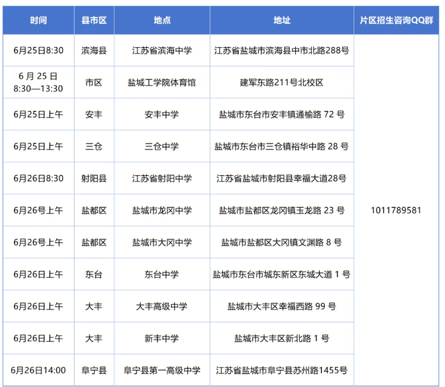Click address 盐城市东台市城东新区东城大道 1 号
This screenshot has height=387, width=445.
[282, 275]
